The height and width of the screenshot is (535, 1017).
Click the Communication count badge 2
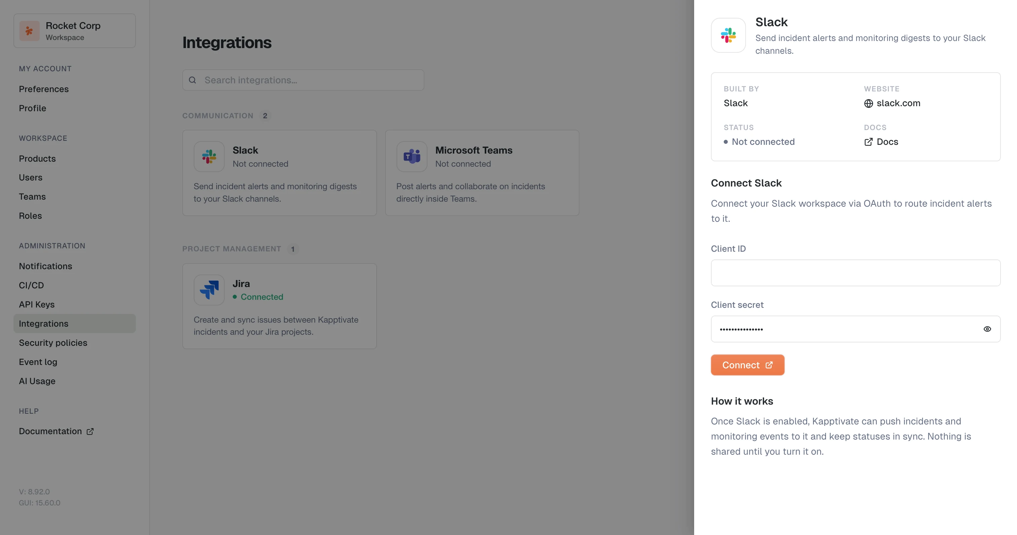[x=265, y=116]
